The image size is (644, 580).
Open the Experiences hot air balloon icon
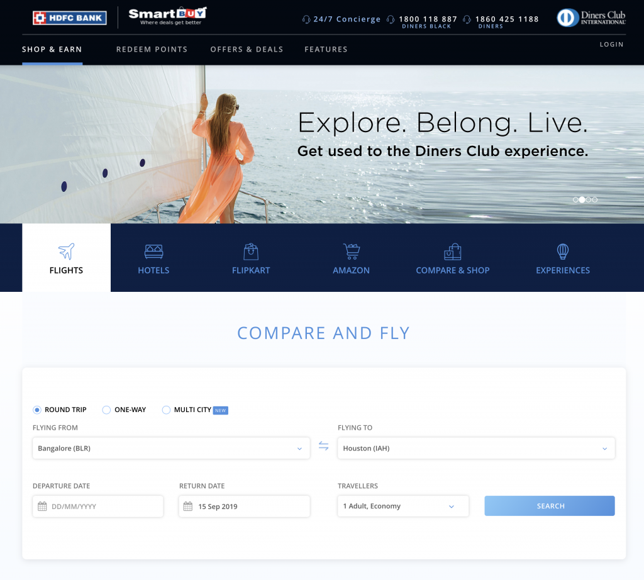coord(563,252)
